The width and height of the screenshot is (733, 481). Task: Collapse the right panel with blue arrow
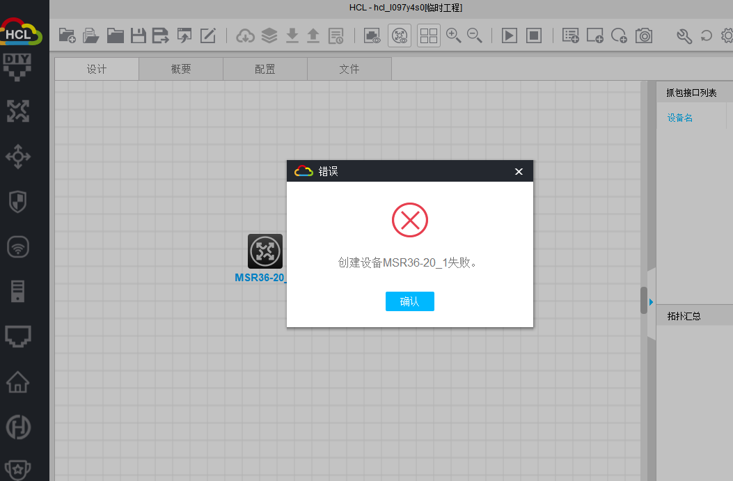coord(651,302)
